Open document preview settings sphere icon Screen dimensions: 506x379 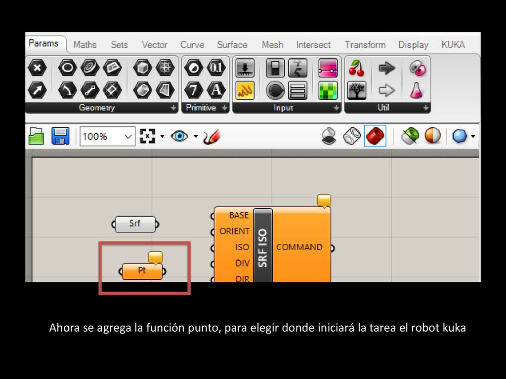432,136
